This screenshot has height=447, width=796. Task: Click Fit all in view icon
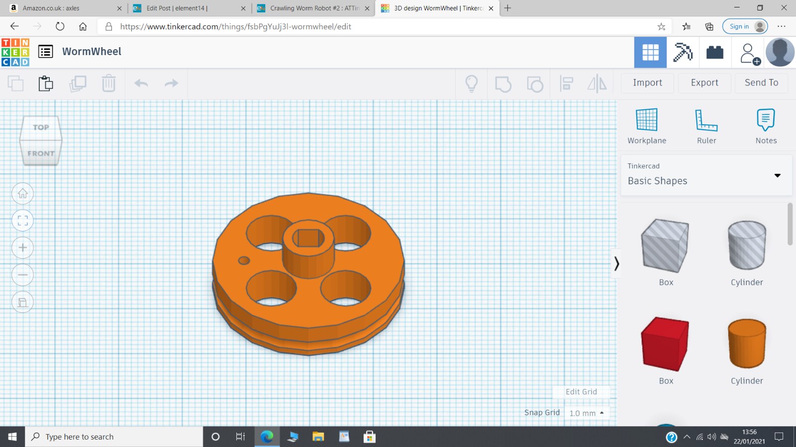coord(22,221)
